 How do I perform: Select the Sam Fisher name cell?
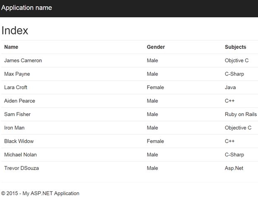[x=17, y=114]
